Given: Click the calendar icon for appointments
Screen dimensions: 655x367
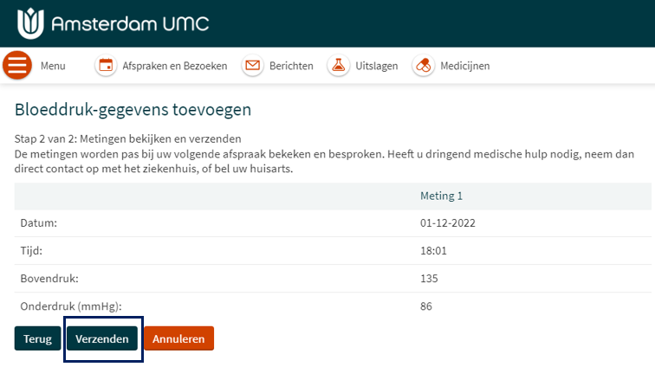Looking at the screenshot, I should pyautogui.click(x=106, y=66).
